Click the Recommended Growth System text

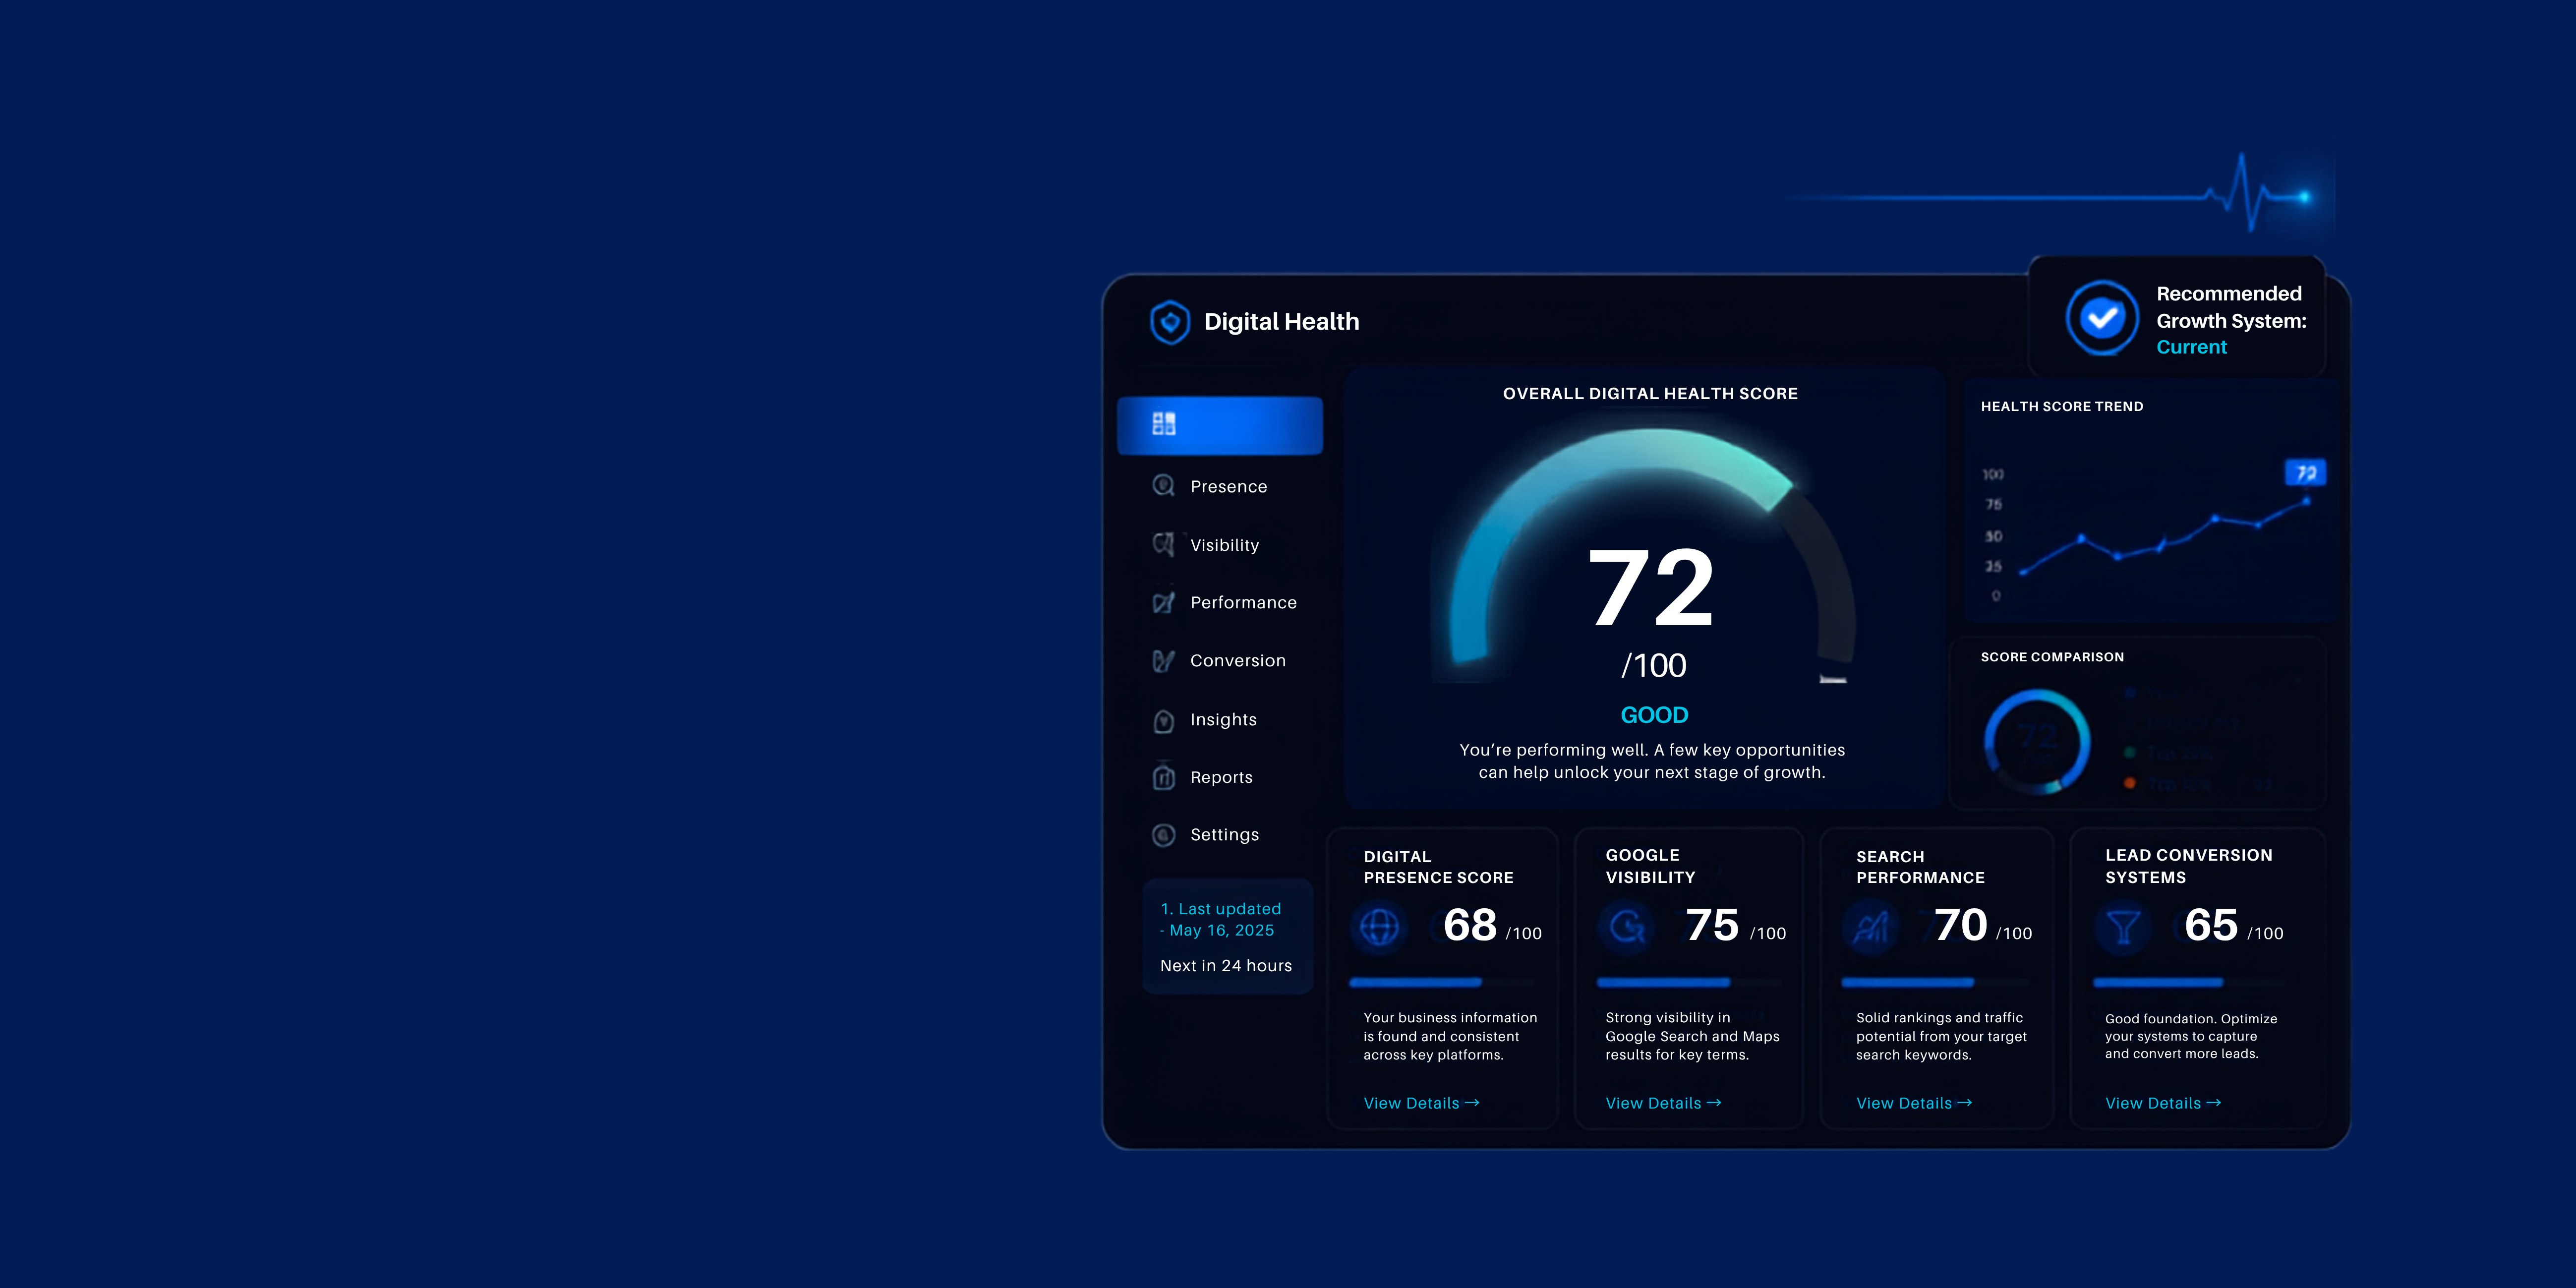pos(2231,307)
